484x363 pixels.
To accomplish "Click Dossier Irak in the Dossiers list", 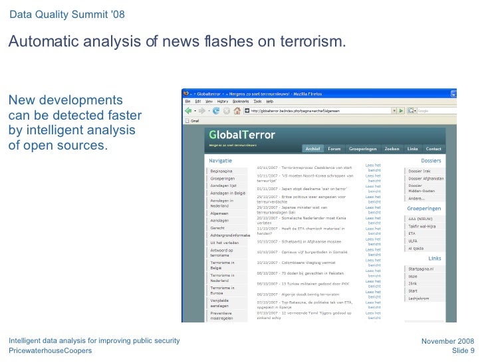I will click(424, 171).
